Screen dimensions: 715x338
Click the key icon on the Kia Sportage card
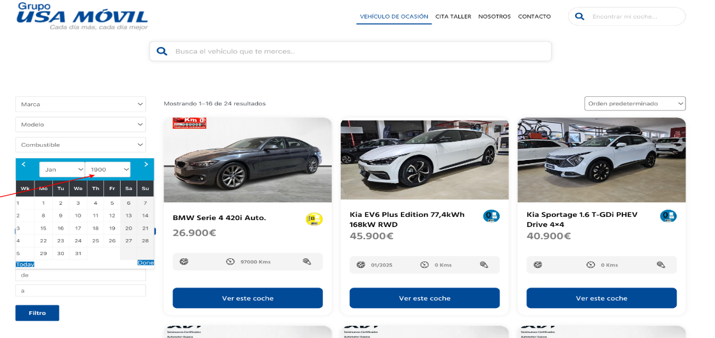pos(660,265)
